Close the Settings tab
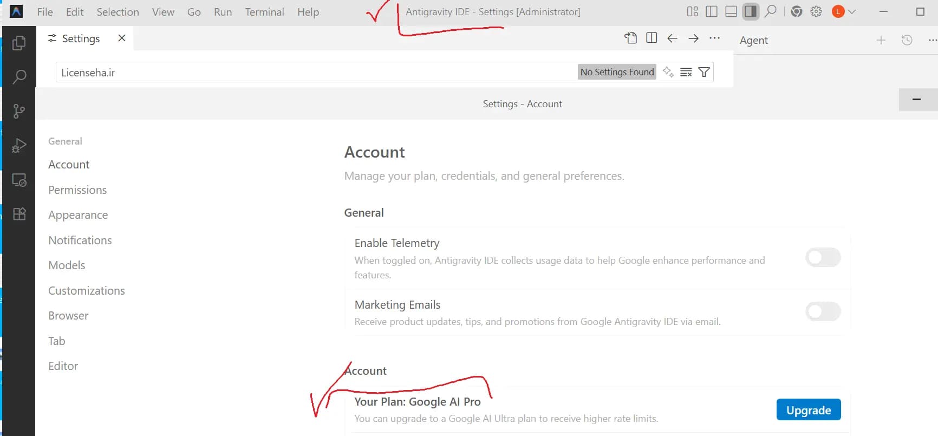Image resolution: width=938 pixels, height=436 pixels. tap(122, 38)
